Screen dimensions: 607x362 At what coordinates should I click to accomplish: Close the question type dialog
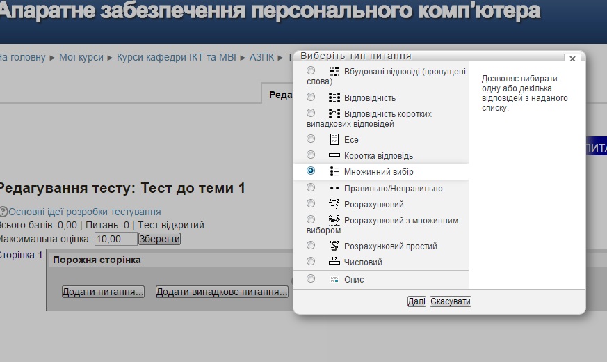coord(572,58)
